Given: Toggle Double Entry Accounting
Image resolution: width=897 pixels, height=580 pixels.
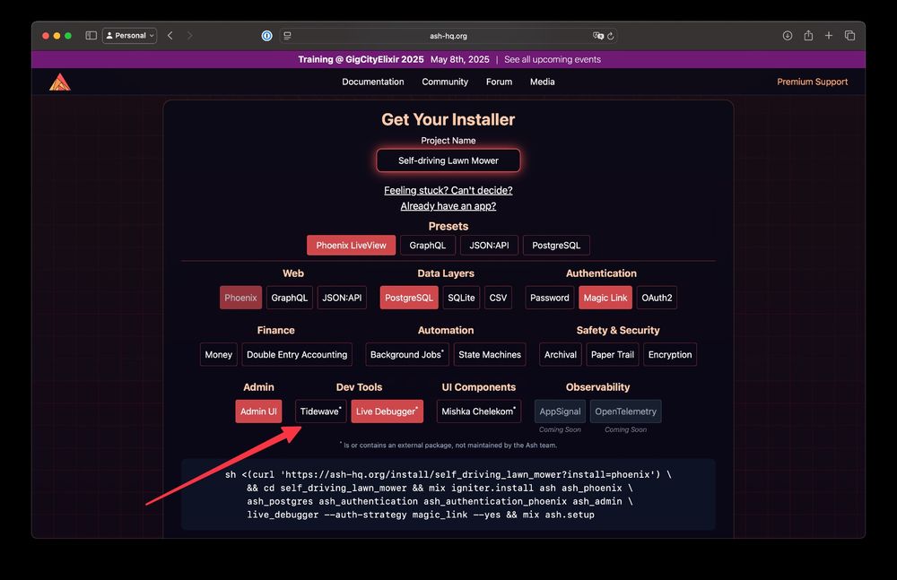Looking at the screenshot, I should coord(297,355).
